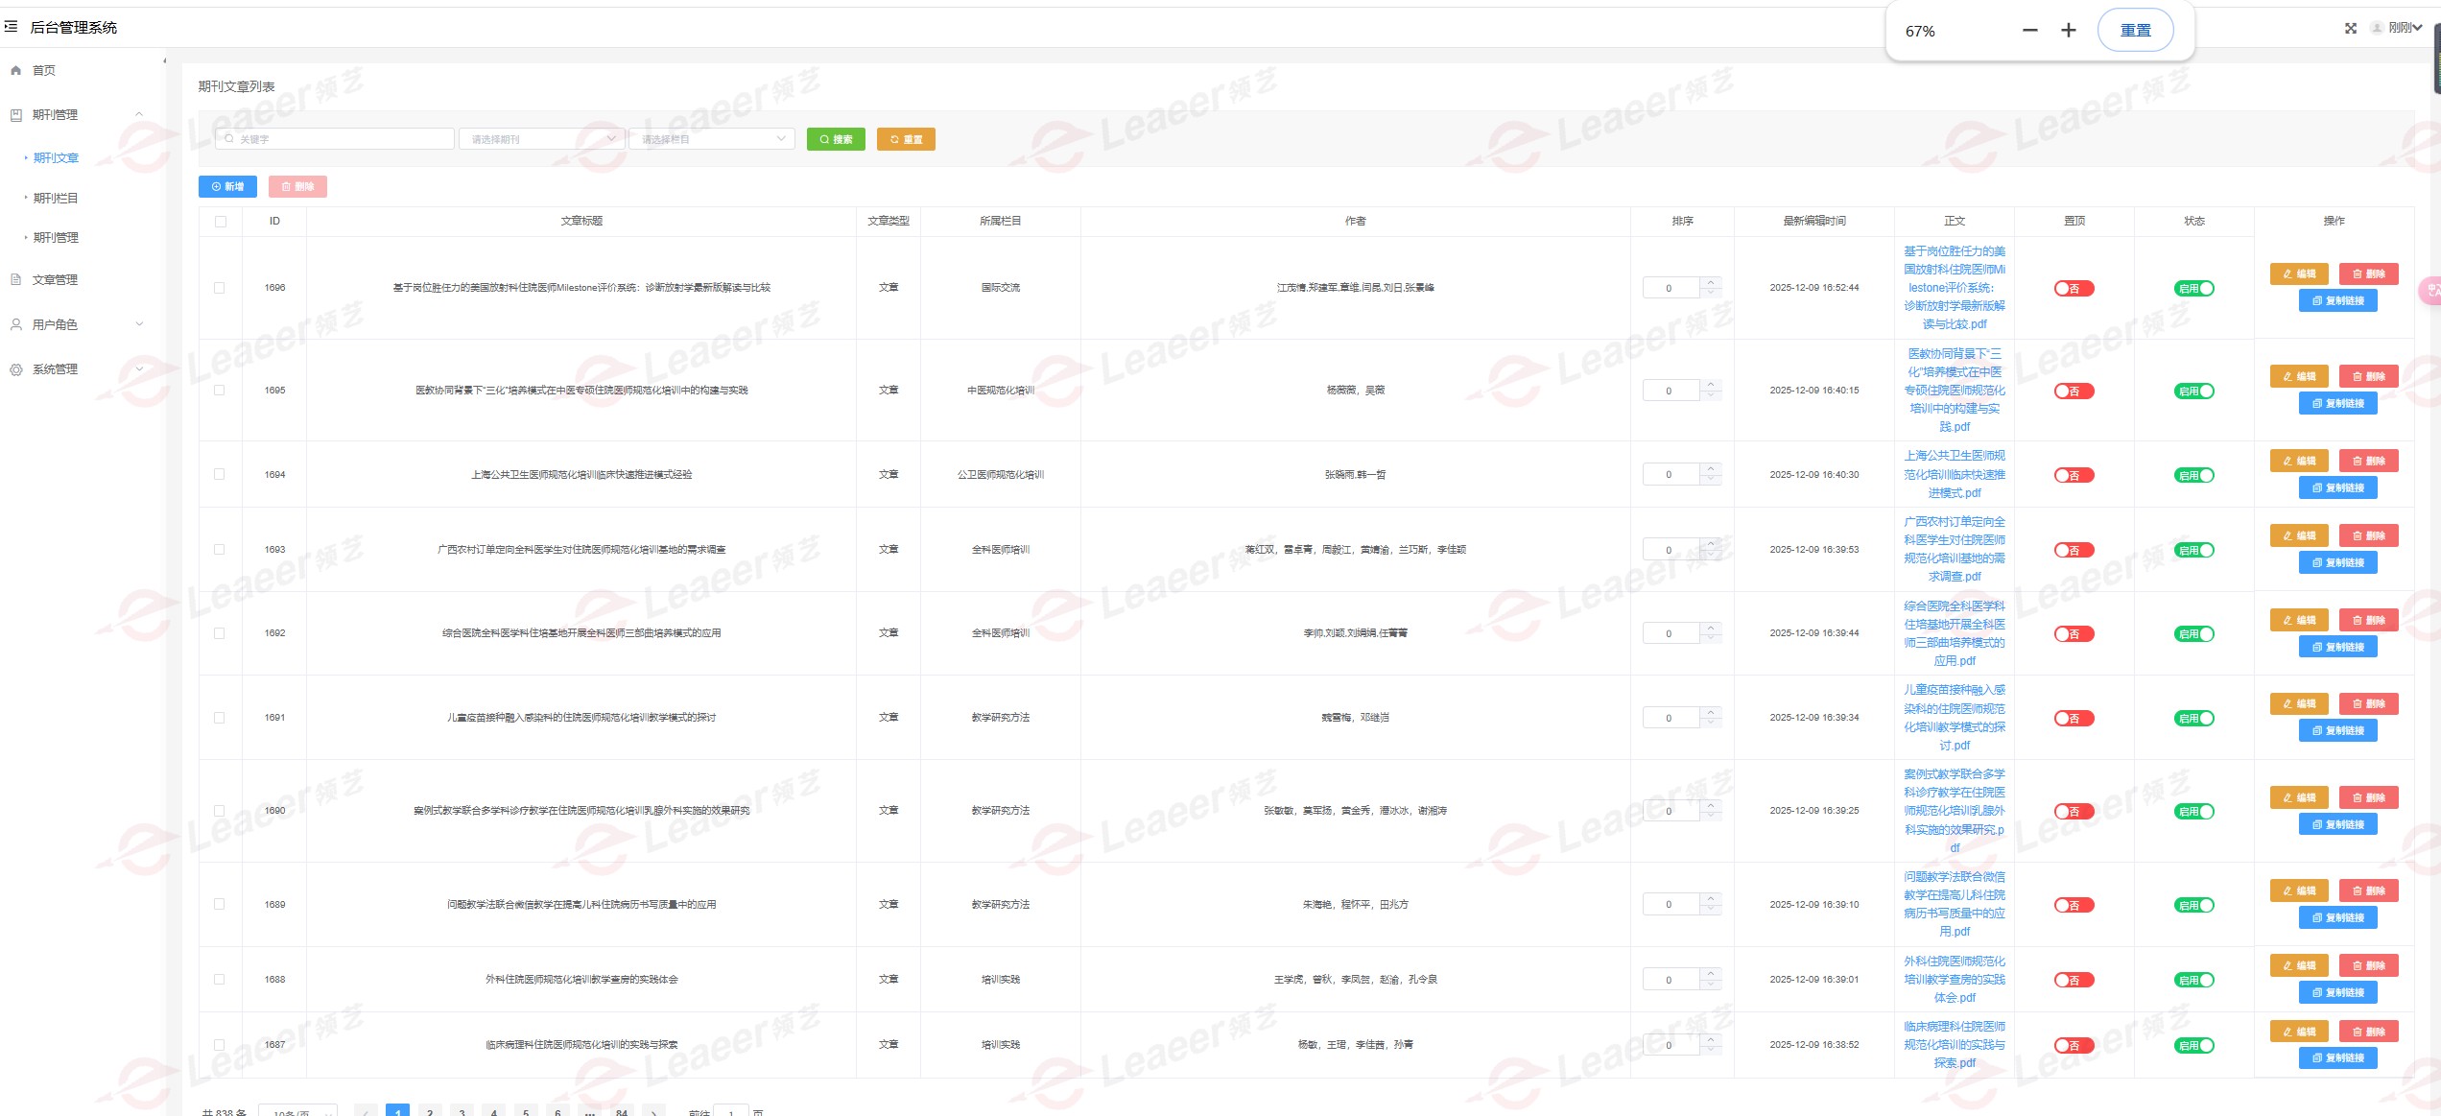The width and height of the screenshot is (2441, 1116).
Task: Click zoom in plus icon
Action: [x=2068, y=31]
